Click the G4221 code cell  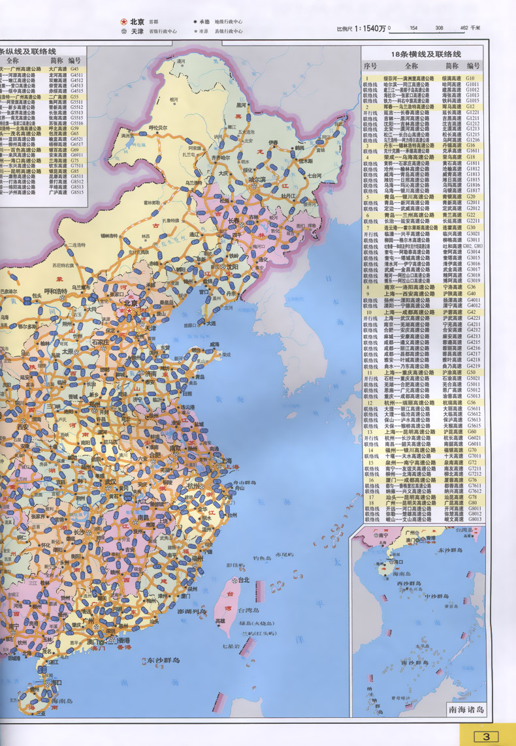point(473,319)
